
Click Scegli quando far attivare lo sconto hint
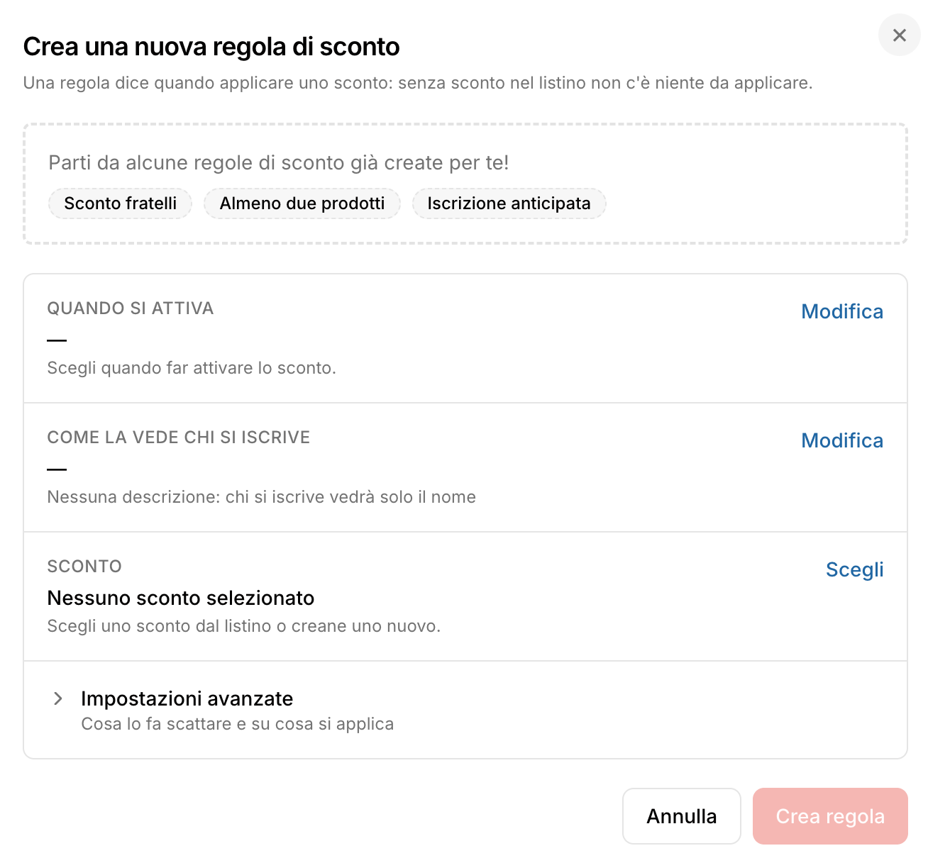192,368
